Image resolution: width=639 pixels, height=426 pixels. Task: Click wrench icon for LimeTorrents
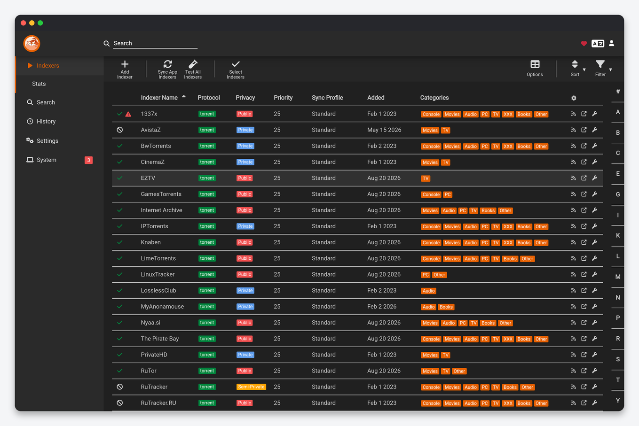[595, 258]
